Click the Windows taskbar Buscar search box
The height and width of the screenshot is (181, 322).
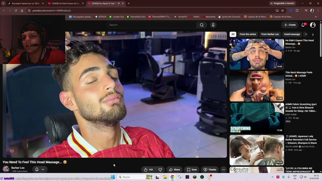[135, 177]
